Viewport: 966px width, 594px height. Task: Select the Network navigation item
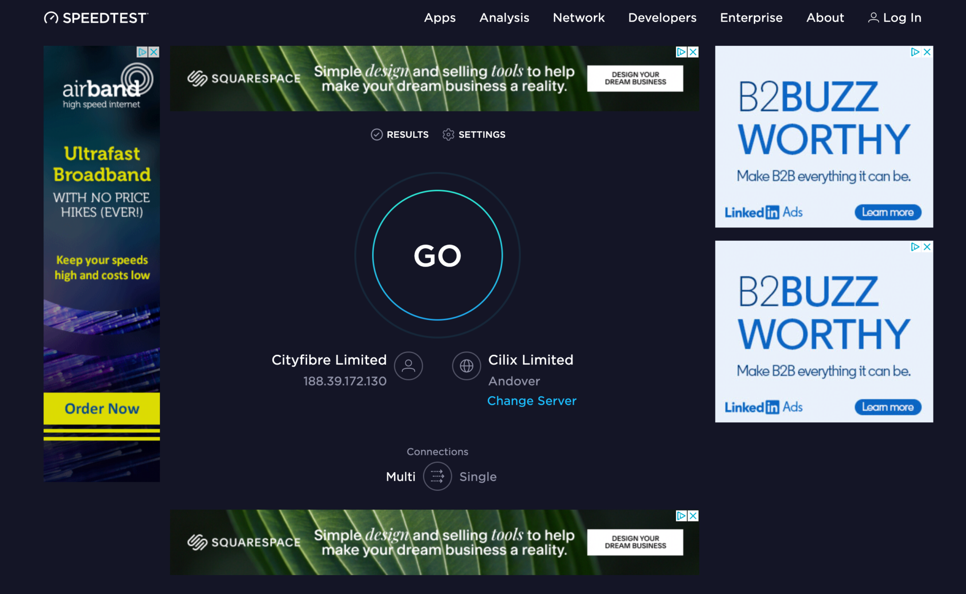click(x=578, y=18)
